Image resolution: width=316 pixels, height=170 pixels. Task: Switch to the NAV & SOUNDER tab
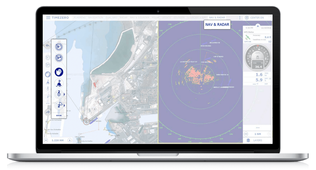(140, 18)
